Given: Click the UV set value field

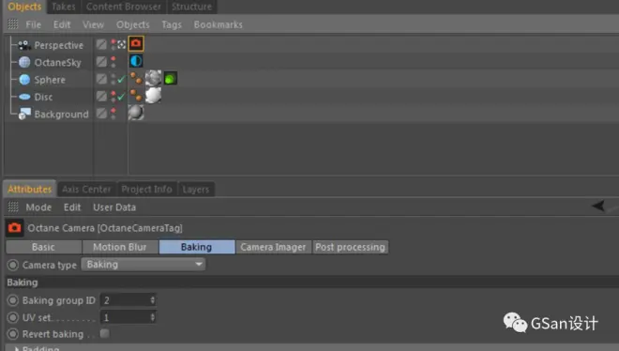Looking at the screenshot, I should point(128,317).
